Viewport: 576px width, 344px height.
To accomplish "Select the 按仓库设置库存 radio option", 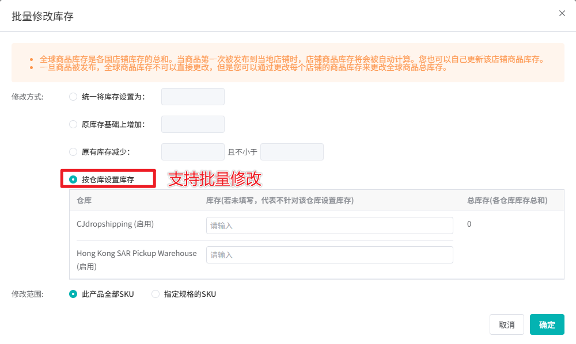I will coord(73,179).
